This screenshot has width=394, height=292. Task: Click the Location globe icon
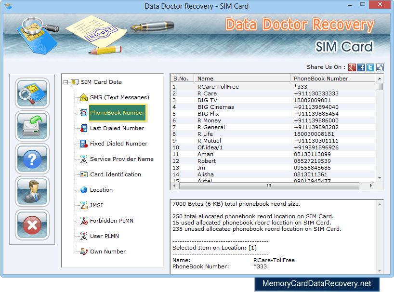point(84,190)
